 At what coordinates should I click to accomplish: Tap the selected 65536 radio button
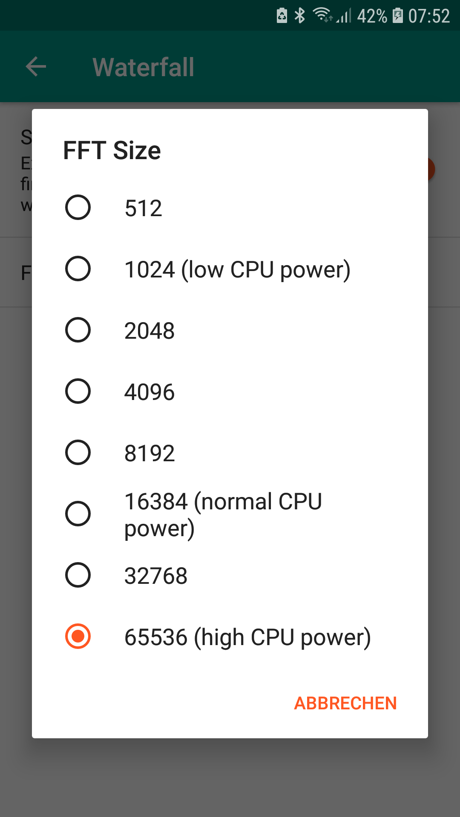point(78,637)
